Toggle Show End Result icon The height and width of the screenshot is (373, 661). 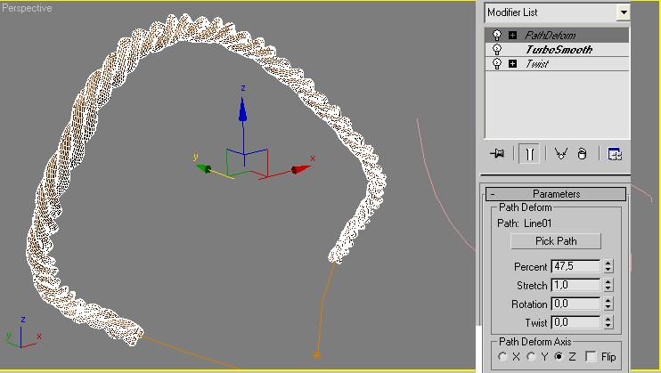[529, 154]
